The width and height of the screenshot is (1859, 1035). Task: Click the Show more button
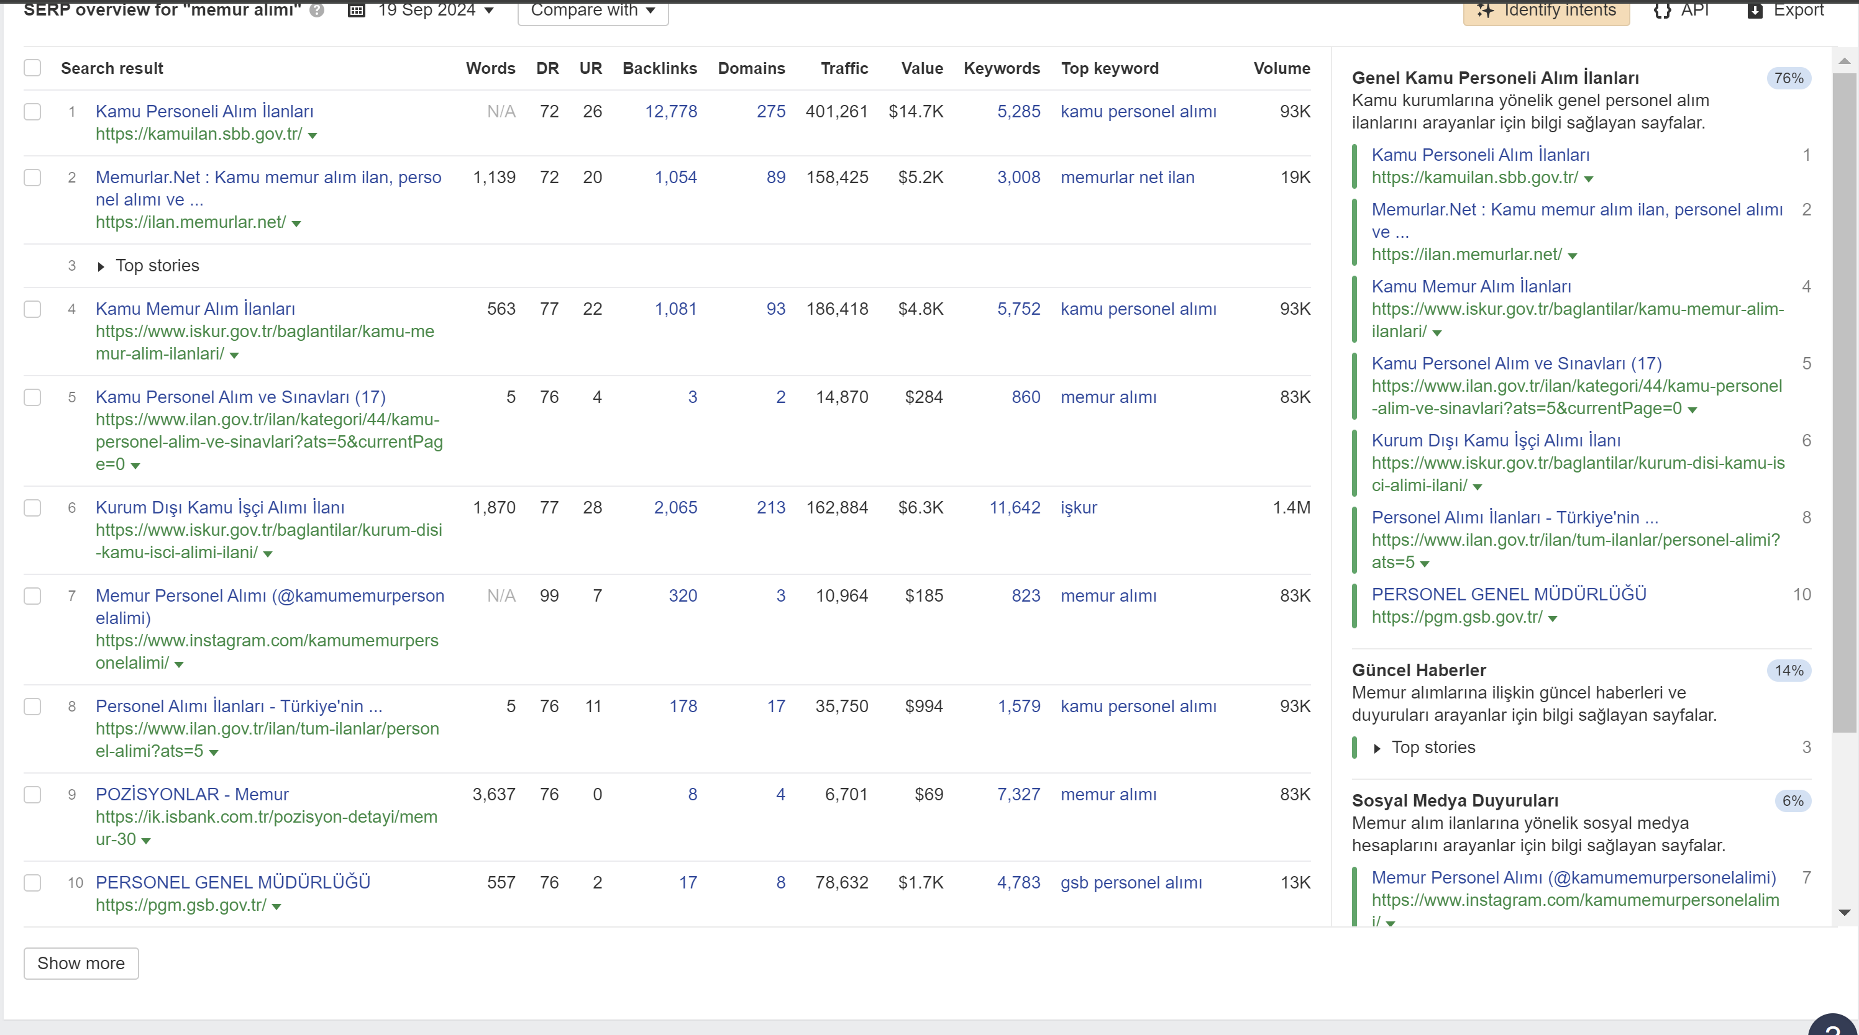point(81,964)
